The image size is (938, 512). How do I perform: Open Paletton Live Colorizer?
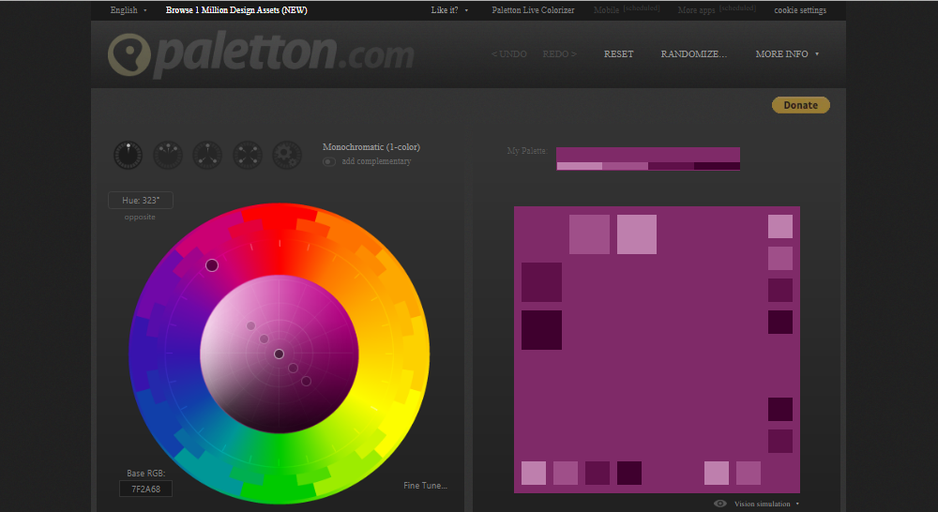tap(533, 10)
